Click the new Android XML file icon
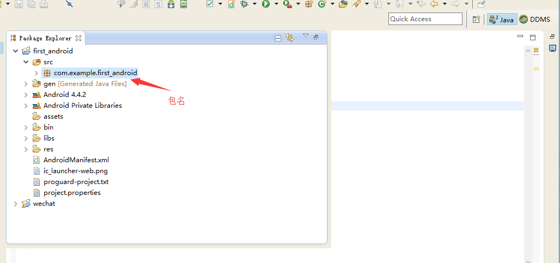Image resolution: width=560 pixels, height=263 pixels. tap(232, 4)
